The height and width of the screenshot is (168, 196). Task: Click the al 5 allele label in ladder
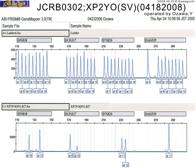point(148,82)
